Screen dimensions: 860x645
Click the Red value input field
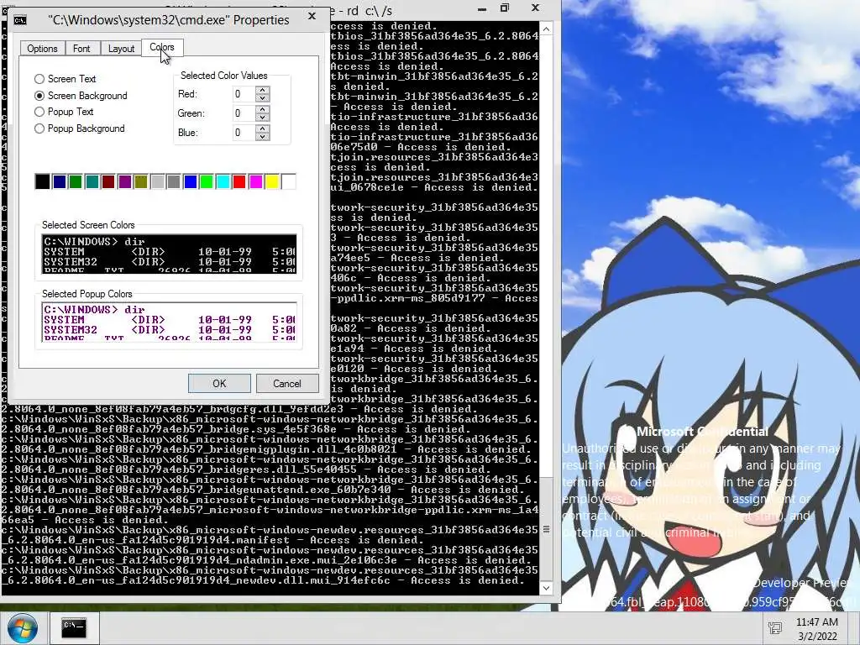point(244,94)
